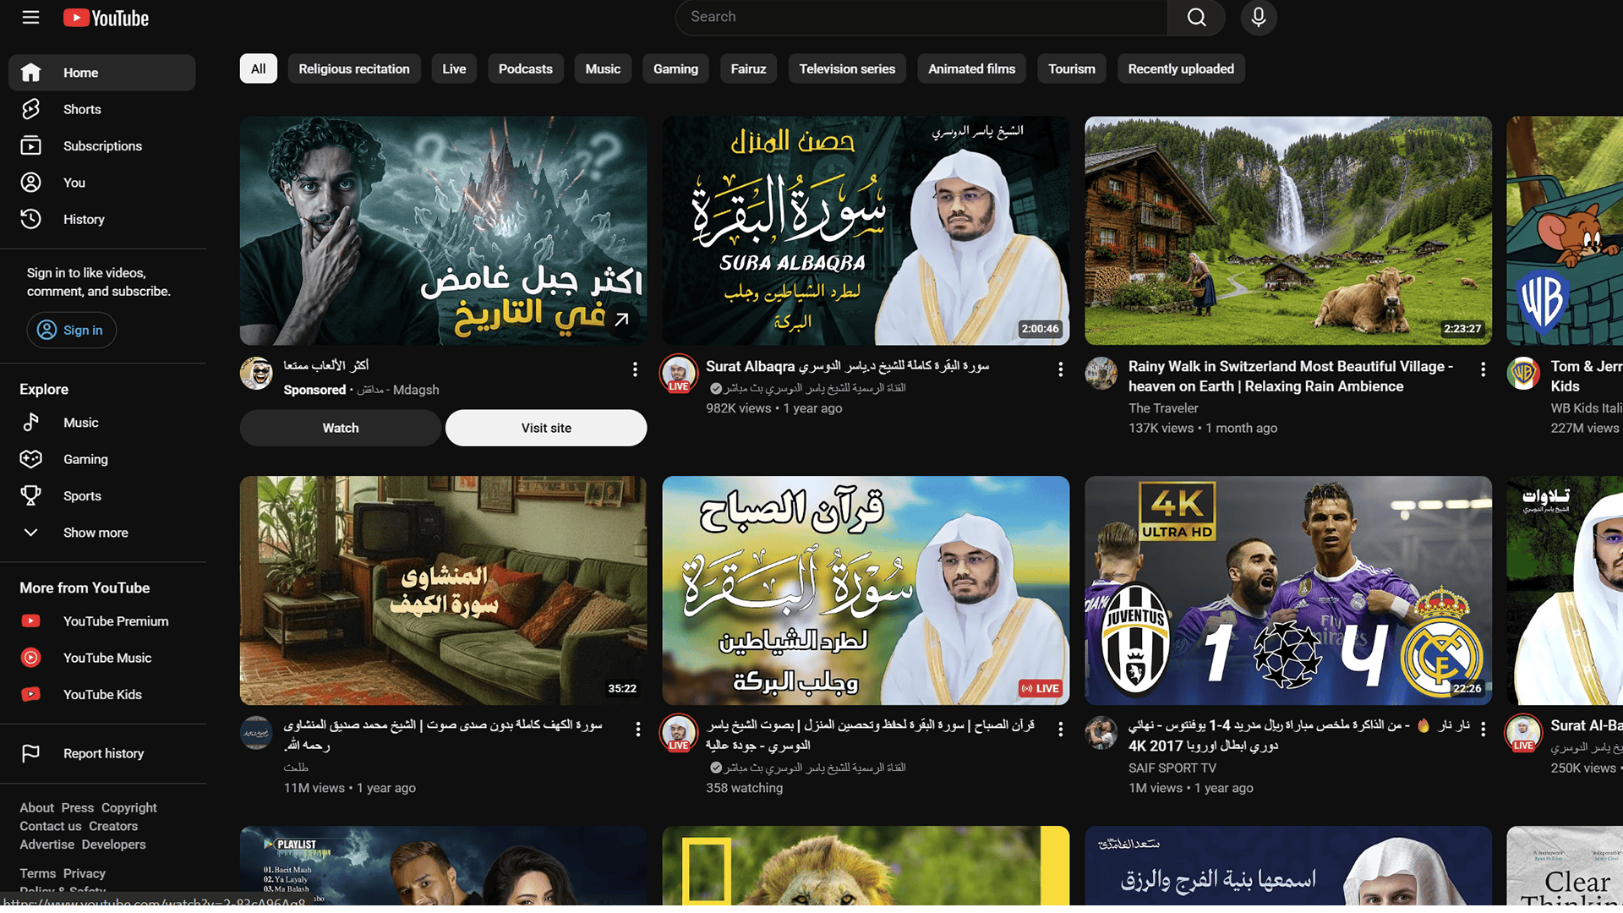The height and width of the screenshot is (913, 1623).
Task: Open options menu for Surat Albaqra video
Action: [x=1060, y=369]
